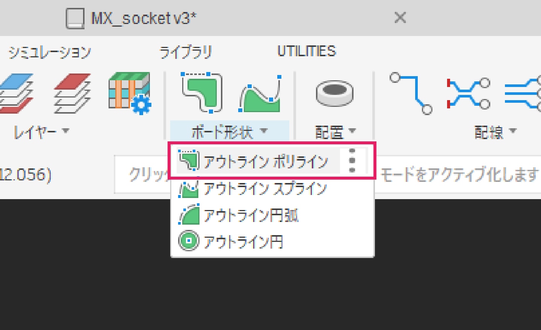This screenshot has height=330, width=541.
Task: Select the outline spline tool in the ribbon
Action: pyautogui.click(x=260, y=94)
